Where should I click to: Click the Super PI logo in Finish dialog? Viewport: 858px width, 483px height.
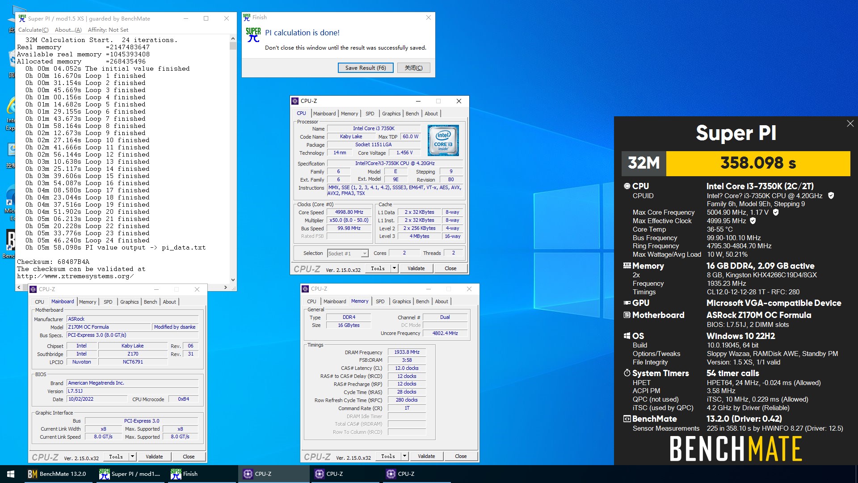(253, 35)
